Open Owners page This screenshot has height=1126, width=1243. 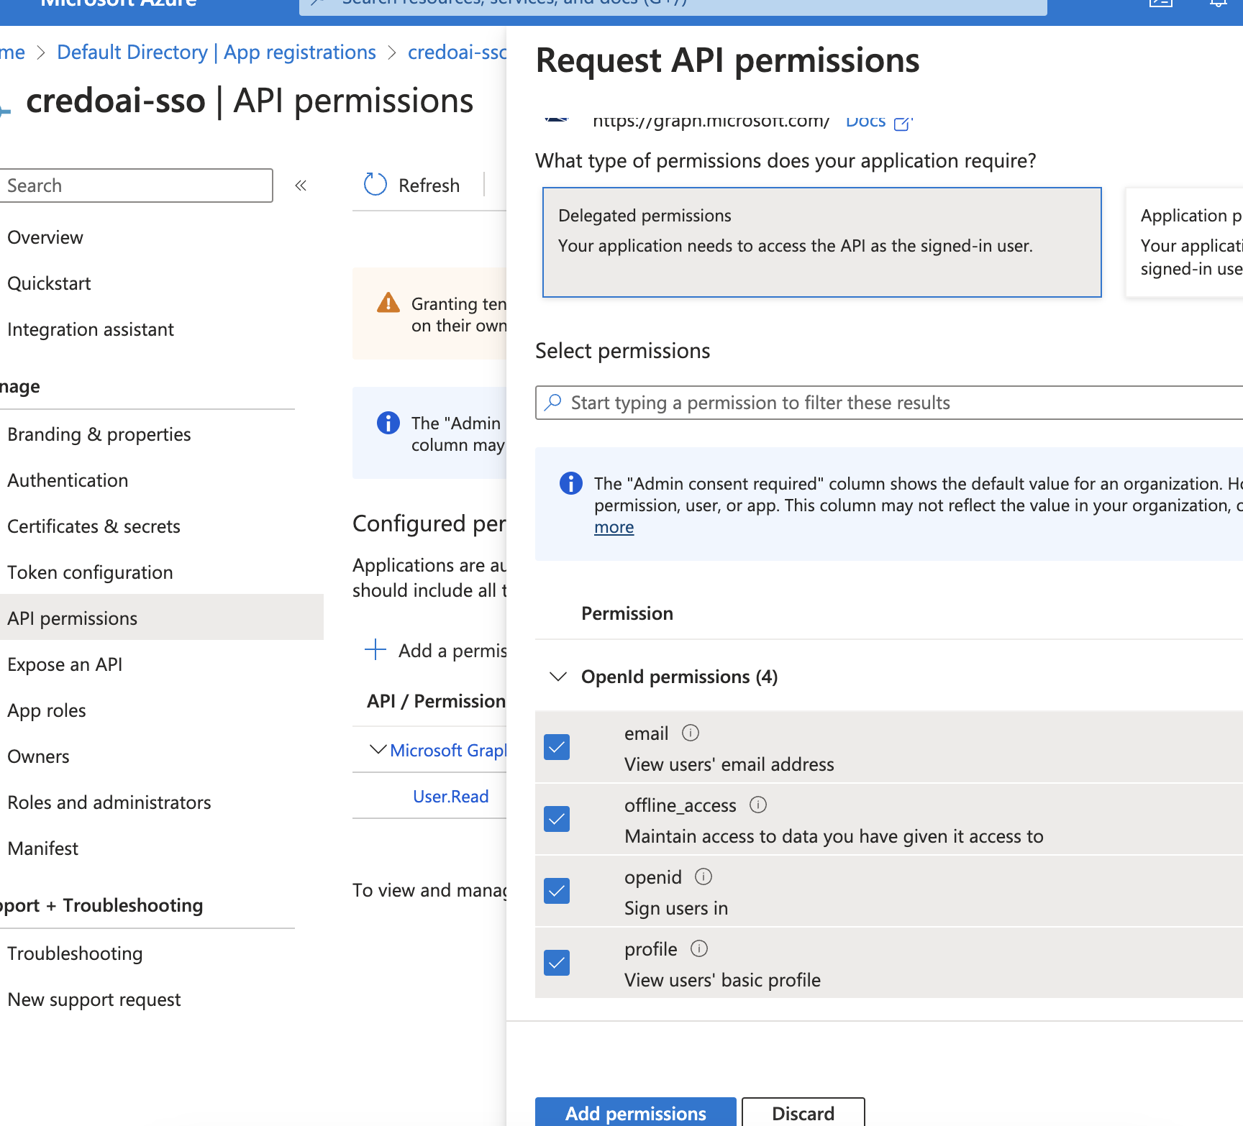[x=38, y=756]
